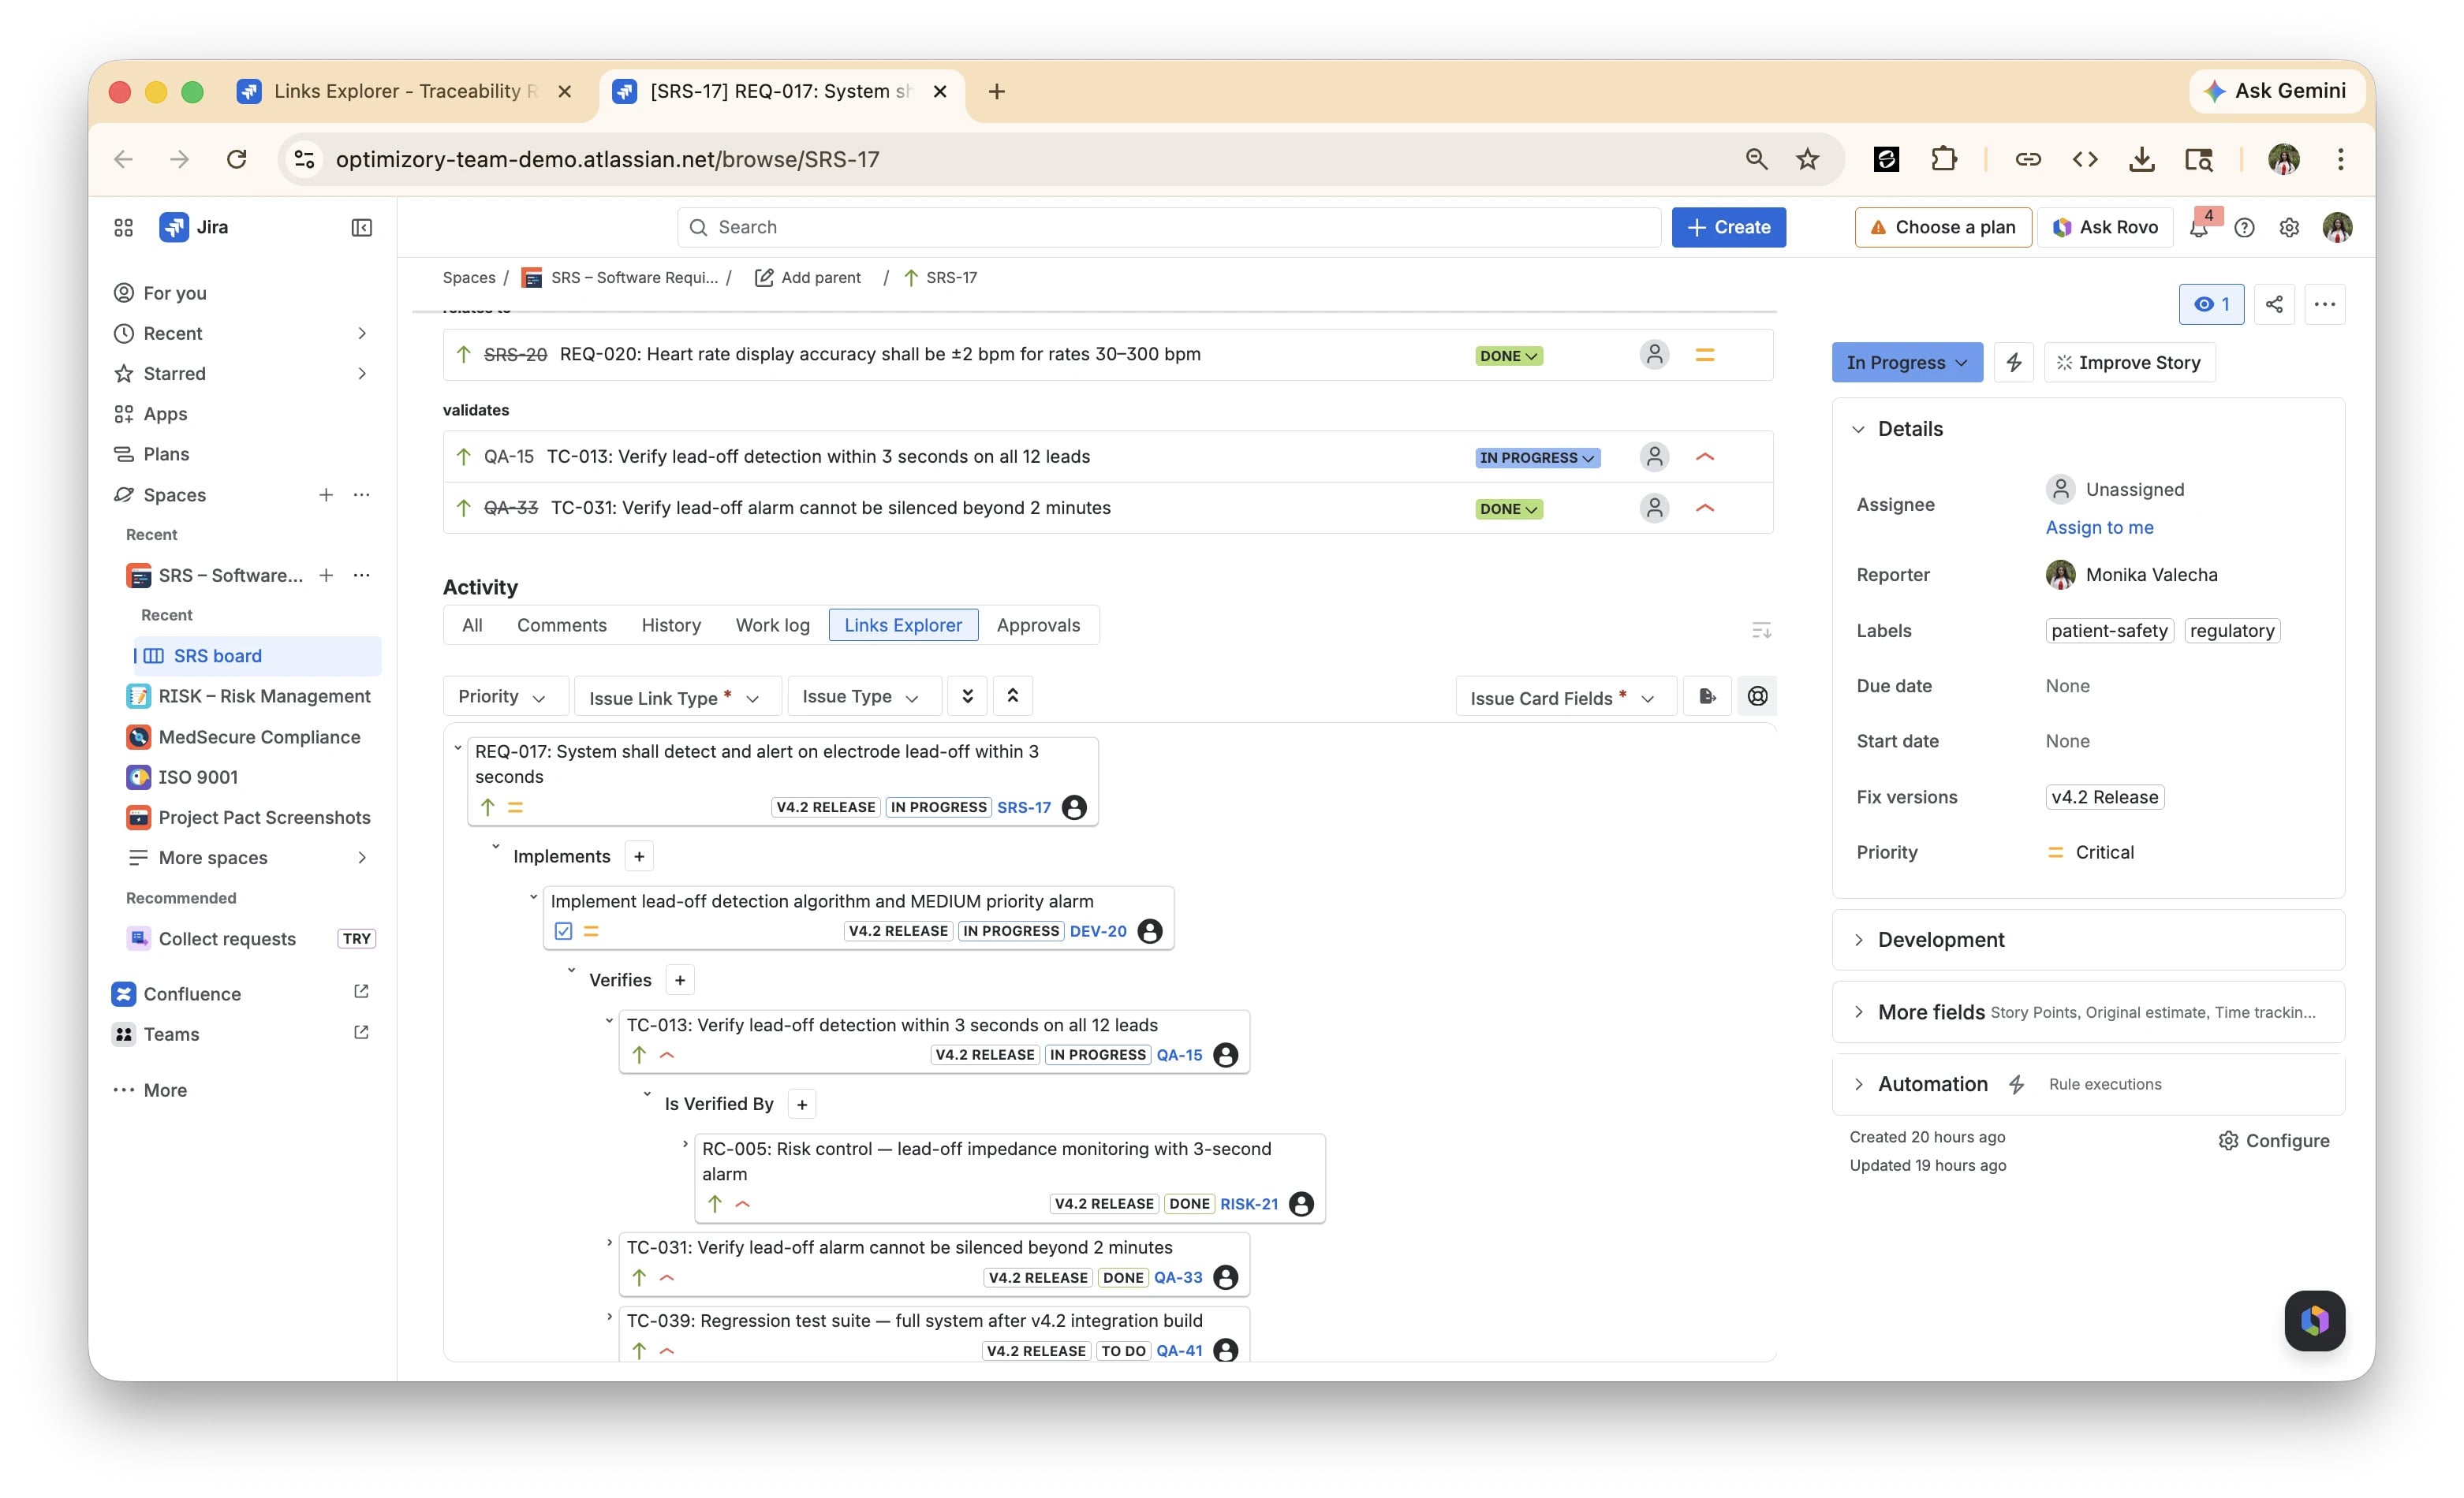This screenshot has height=1498, width=2464.
Task: Open the Issue Link Type filter dropdown
Action: click(677, 696)
